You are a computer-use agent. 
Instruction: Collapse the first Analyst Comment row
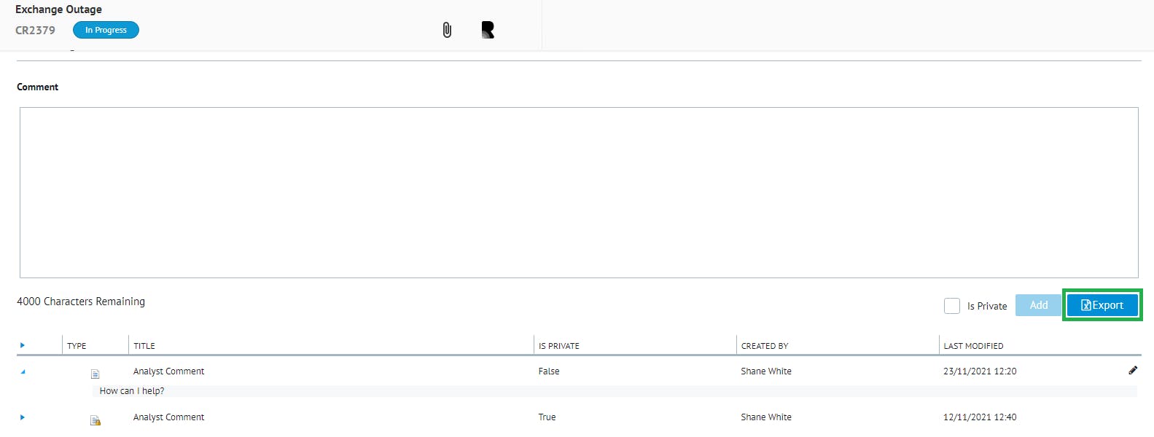coord(23,371)
